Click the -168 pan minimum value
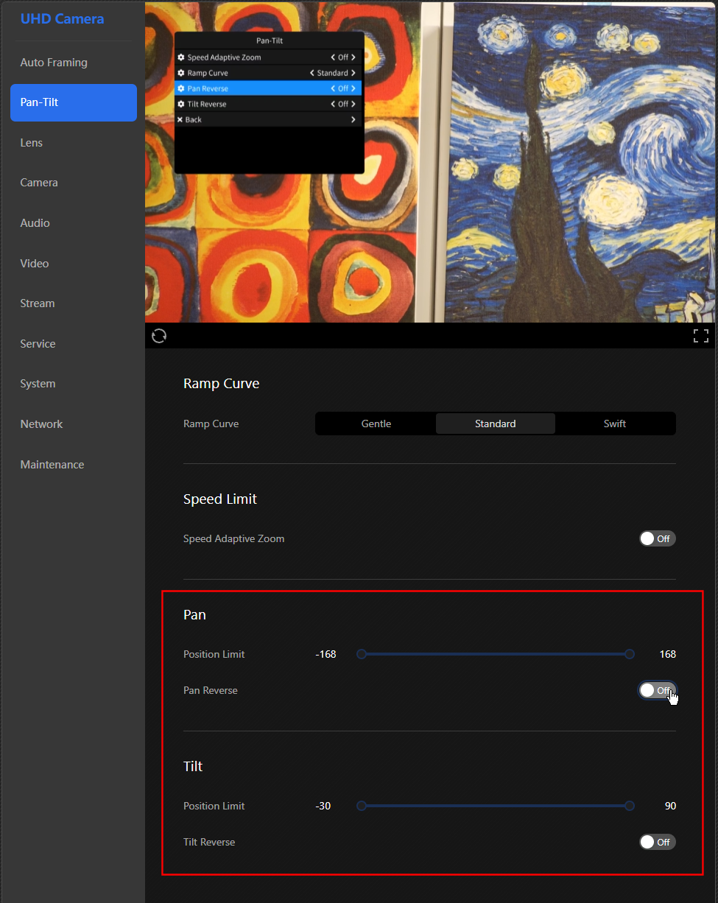Viewport: 718px width, 903px height. (325, 654)
